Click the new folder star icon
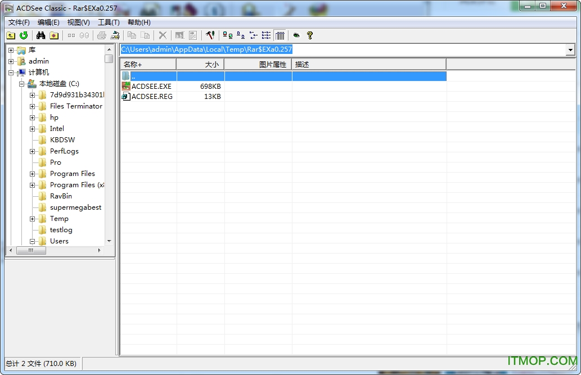581x375 pixels. tap(54, 35)
